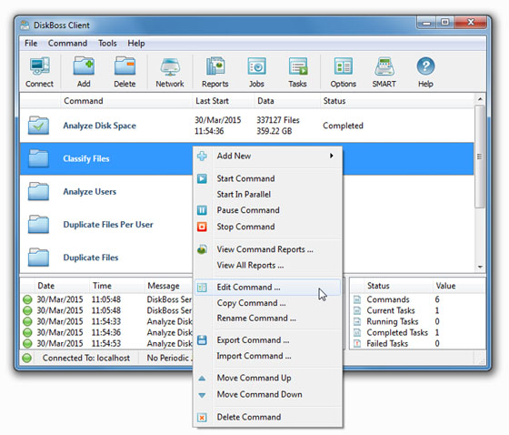Viewport: 509px width, 435px height.
Task: Click the Analyze Disk Space folder icon
Action: pyautogui.click(x=38, y=126)
